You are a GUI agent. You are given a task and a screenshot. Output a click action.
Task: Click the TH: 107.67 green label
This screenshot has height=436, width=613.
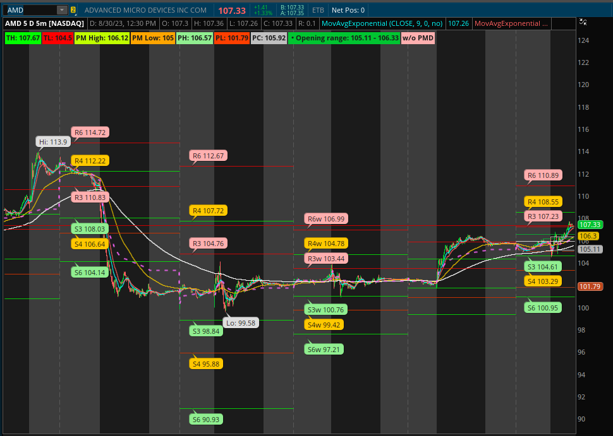click(x=22, y=38)
